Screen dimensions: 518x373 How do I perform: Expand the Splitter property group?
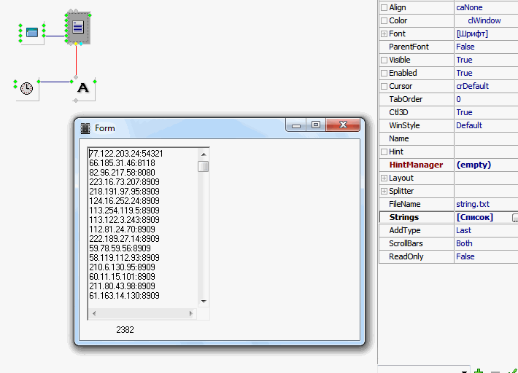[384, 191]
